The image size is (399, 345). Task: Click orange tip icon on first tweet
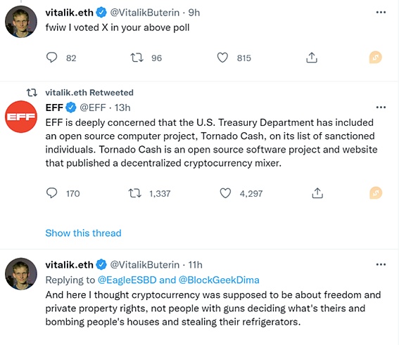click(x=376, y=58)
